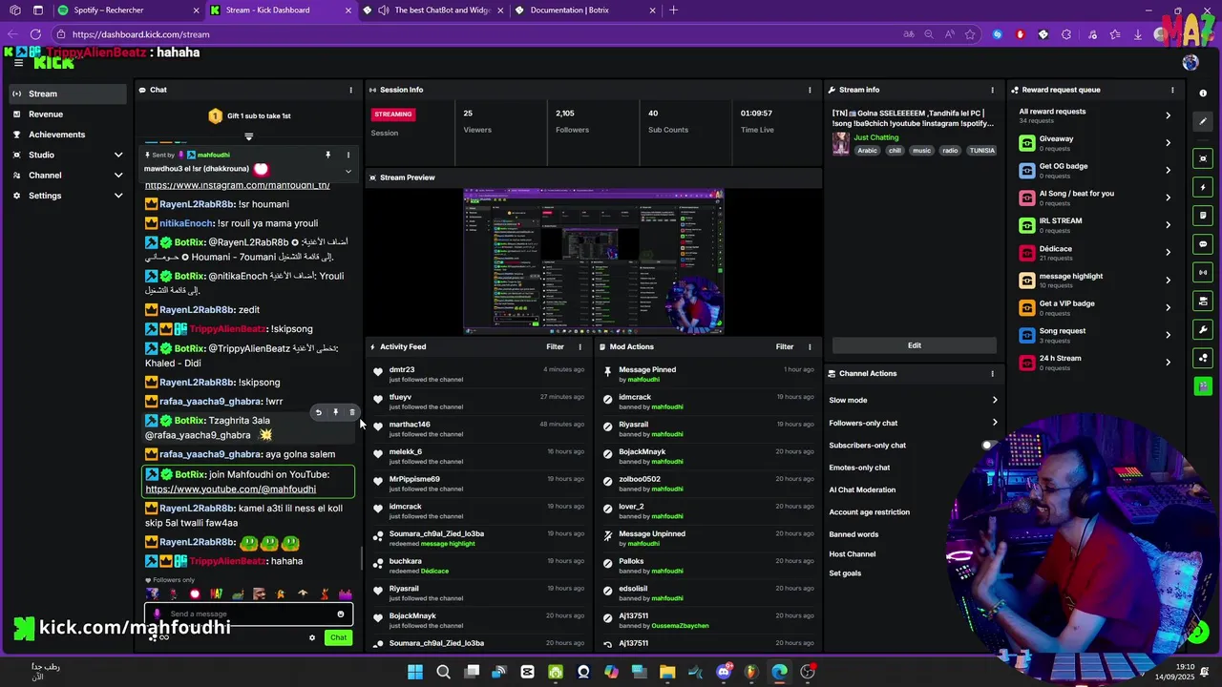This screenshot has height=687, width=1222.
Task: Open Channel Actions three-dot menu
Action: coord(992,374)
